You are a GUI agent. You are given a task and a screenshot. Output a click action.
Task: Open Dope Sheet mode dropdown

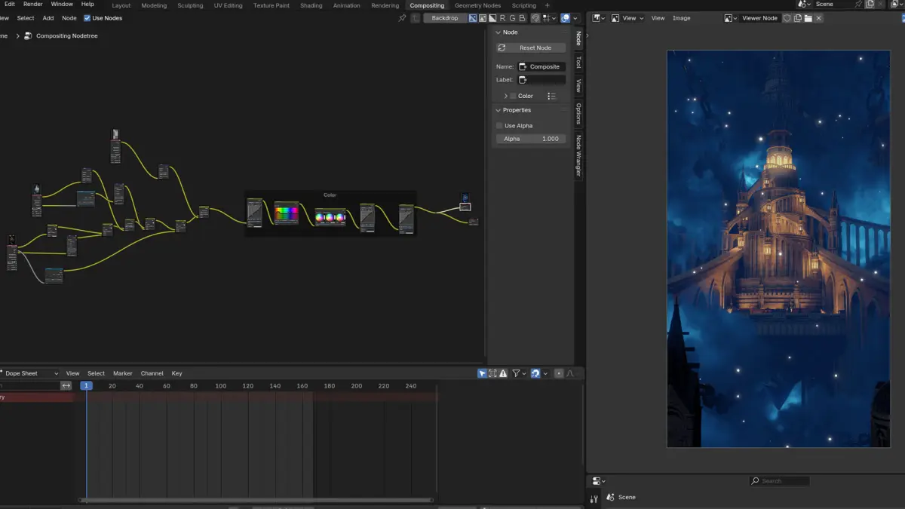pos(30,373)
